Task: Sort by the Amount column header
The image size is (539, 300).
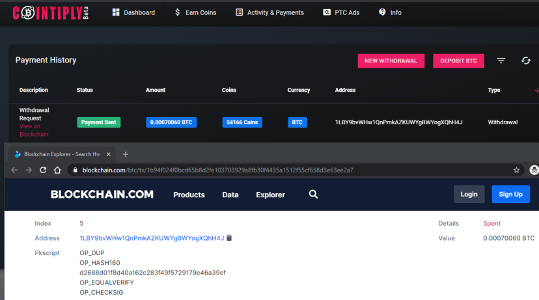Action: click(x=156, y=90)
